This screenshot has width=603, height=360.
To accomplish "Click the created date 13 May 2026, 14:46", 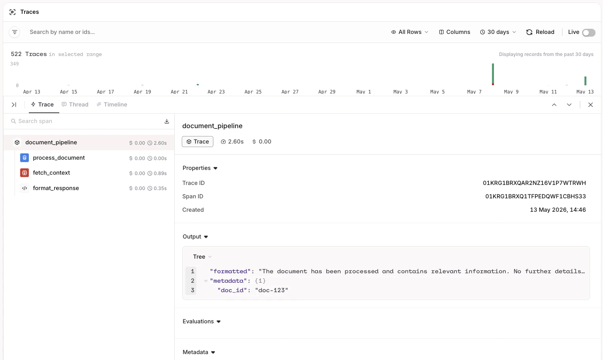I will pos(558,210).
